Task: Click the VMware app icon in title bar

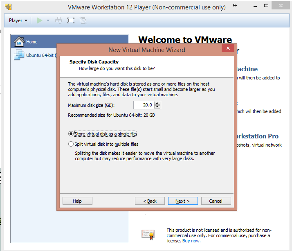Action: tap(8, 7)
